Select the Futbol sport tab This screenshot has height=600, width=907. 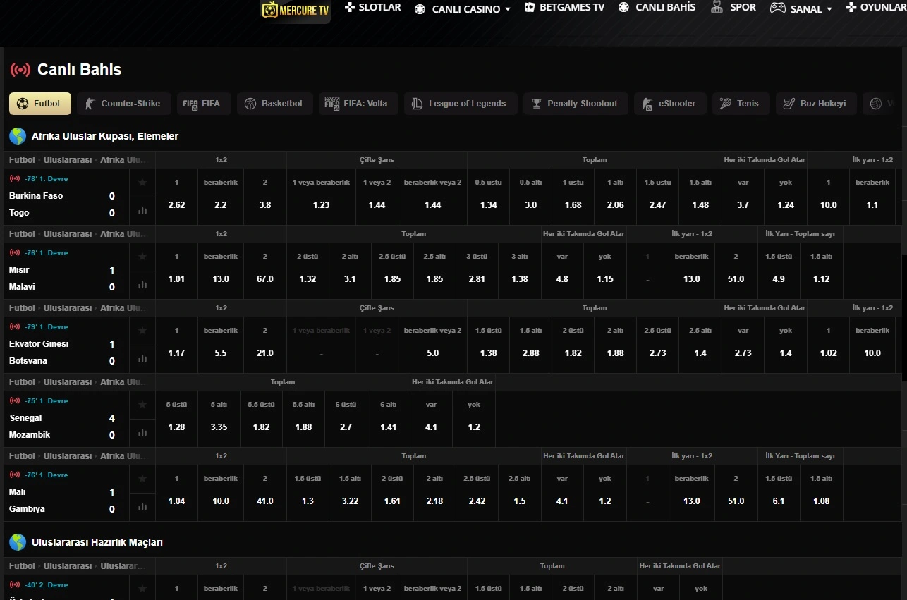[39, 104]
